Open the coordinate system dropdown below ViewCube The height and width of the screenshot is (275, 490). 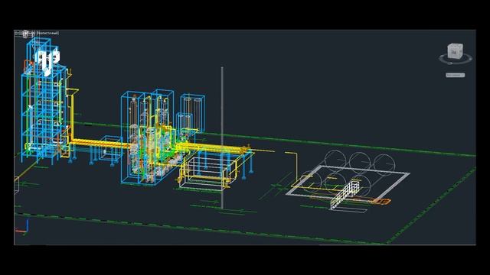[x=456, y=75]
